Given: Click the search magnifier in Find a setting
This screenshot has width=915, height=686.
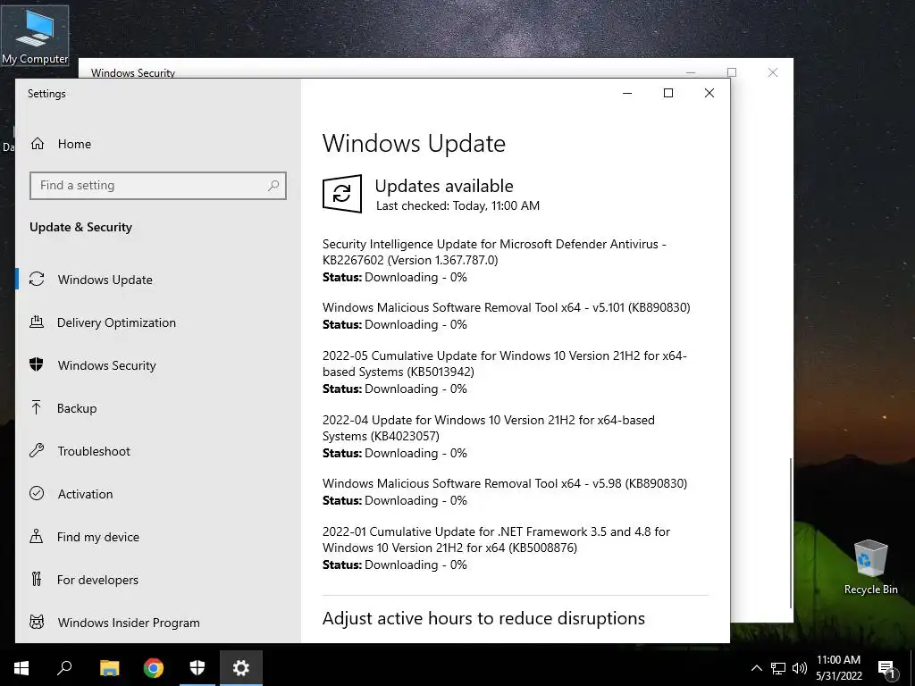Looking at the screenshot, I should [x=273, y=186].
